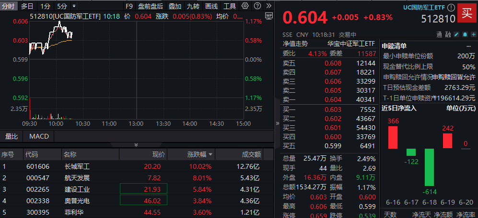
Task: Click the 6-16 net inflow bar 366
Action: [393, 137]
